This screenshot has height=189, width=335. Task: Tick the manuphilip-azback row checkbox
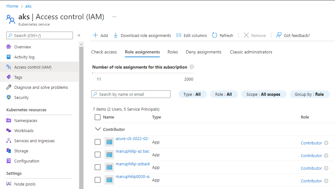pos(98,167)
